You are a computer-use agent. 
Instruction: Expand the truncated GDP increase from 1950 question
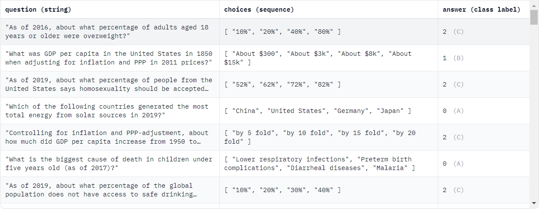[x=107, y=137]
